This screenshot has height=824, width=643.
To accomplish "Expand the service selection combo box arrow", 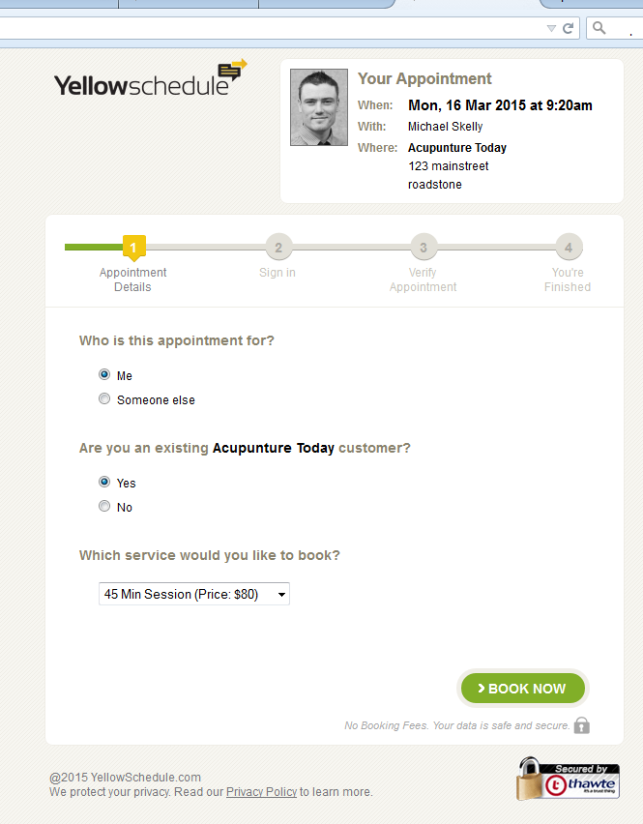I will tap(282, 594).
